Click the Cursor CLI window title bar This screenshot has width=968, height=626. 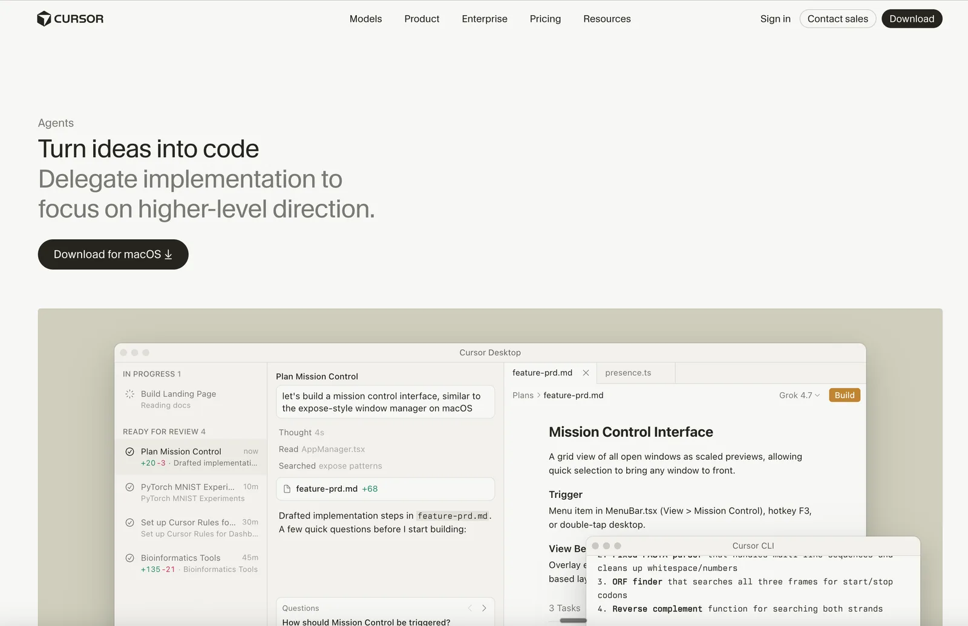(753, 546)
